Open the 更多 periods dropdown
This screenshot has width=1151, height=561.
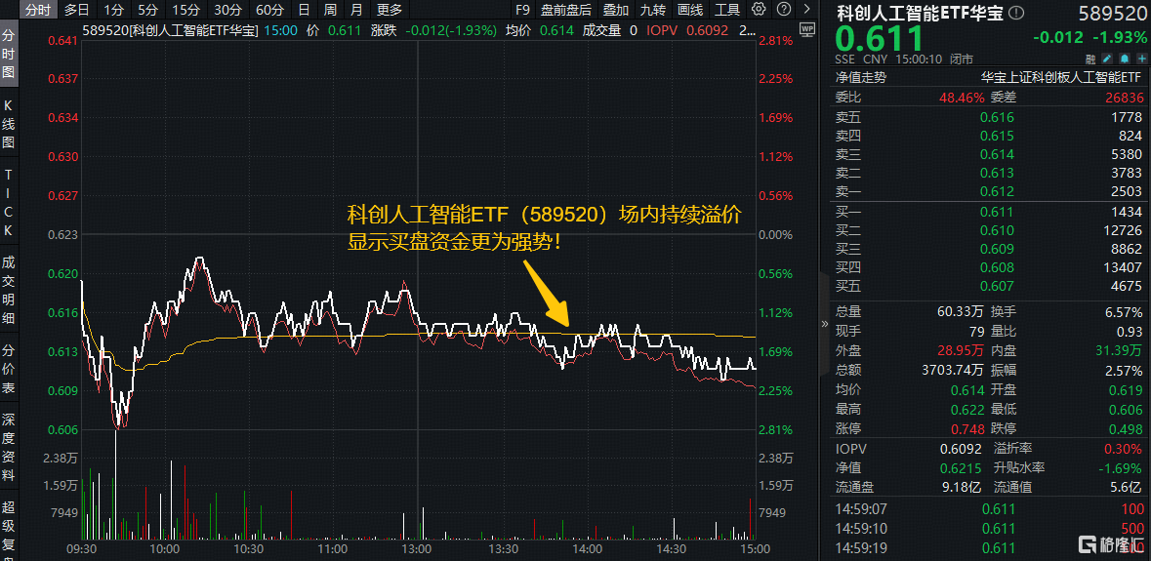tap(389, 10)
